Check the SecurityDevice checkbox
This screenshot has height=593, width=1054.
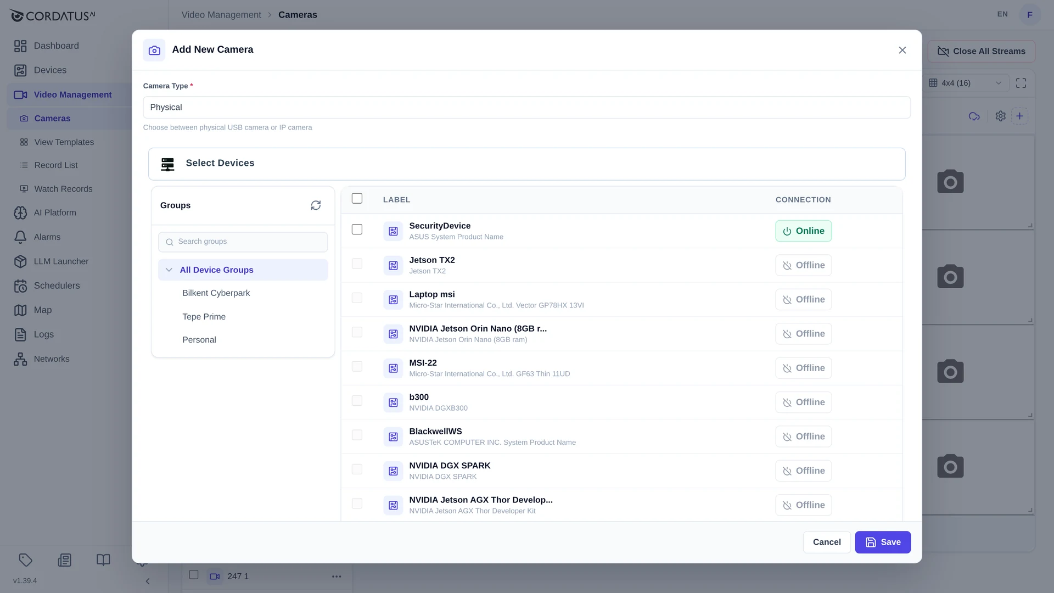[x=357, y=230]
